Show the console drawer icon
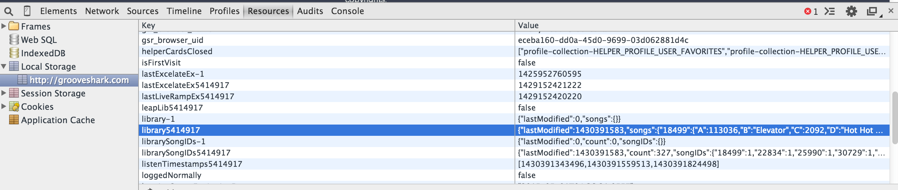The width and height of the screenshot is (898, 190). [x=830, y=11]
